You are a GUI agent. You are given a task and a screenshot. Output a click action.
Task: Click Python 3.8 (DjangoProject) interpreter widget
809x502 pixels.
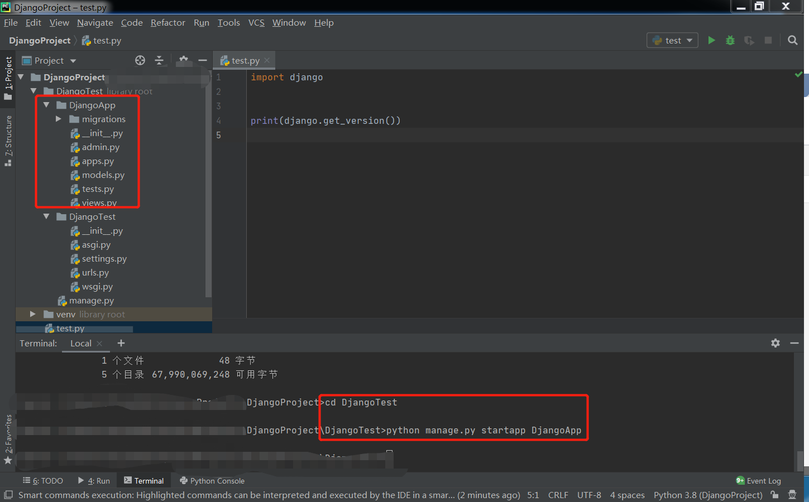point(708,495)
